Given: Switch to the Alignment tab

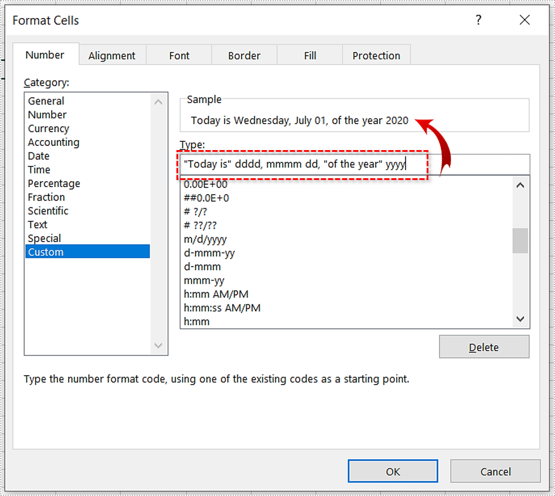Looking at the screenshot, I should (x=112, y=56).
